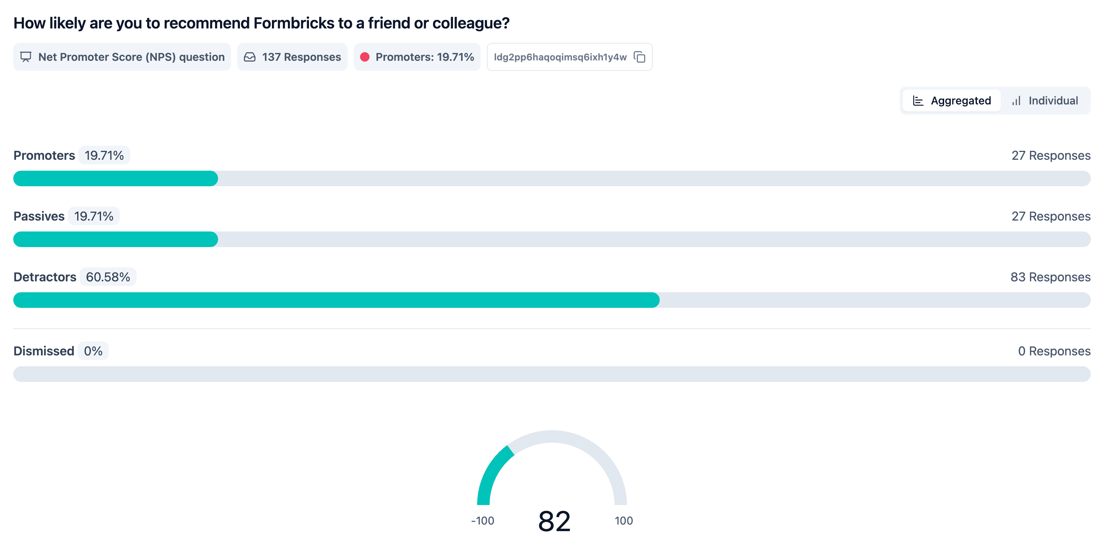Click the bar chart icon next to Aggregated
The image size is (1108, 544).
point(918,100)
